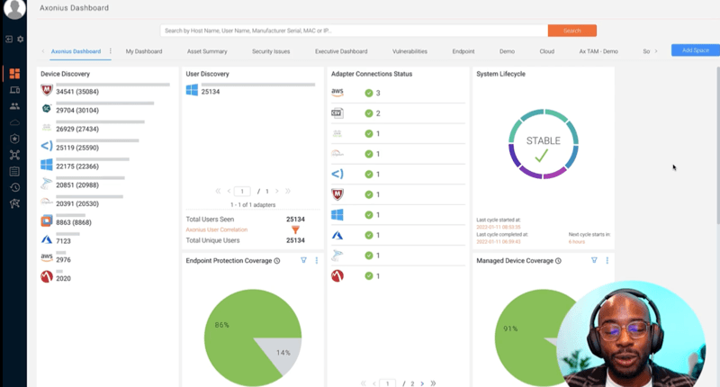Open the Adapters icon in sidebar
This screenshot has height=387, width=720.
pyautogui.click(x=14, y=155)
